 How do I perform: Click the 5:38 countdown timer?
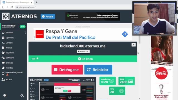pyautogui.click(x=33, y=59)
